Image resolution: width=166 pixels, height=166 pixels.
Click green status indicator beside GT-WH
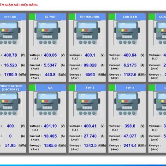(32, 17)
